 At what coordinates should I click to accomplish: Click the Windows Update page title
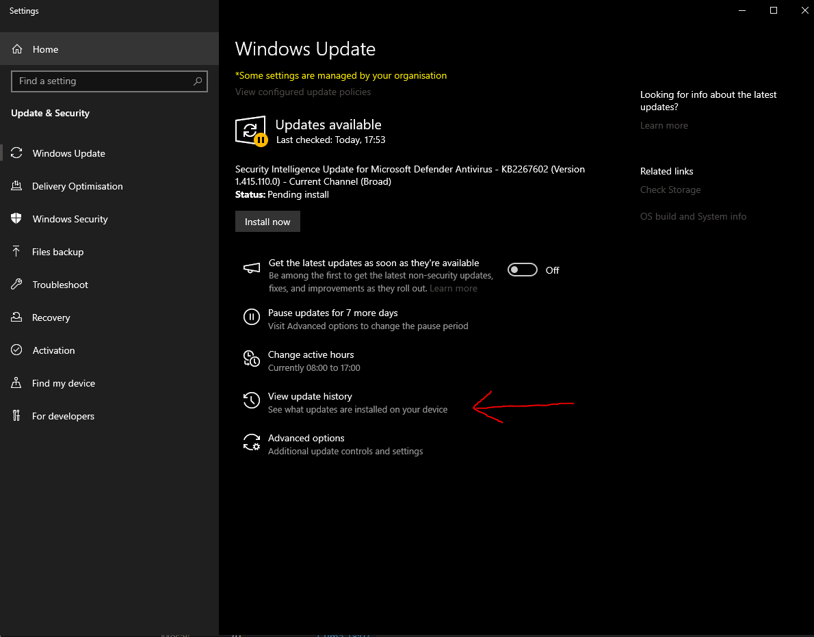coord(305,49)
